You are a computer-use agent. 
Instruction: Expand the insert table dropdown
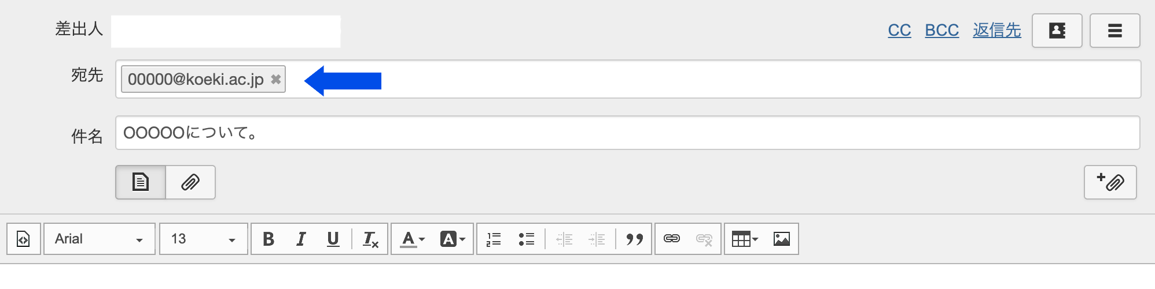(745, 239)
